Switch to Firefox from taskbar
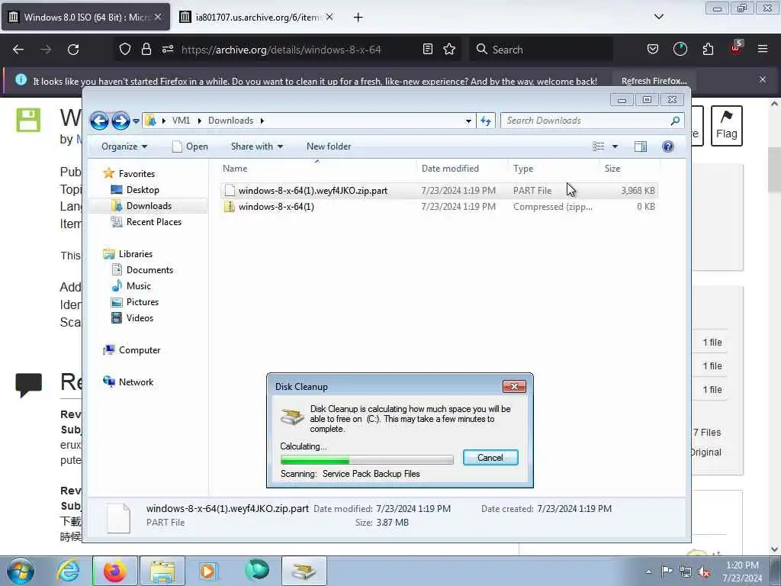Viewport: 781px width, 586px height. (114, 571)
